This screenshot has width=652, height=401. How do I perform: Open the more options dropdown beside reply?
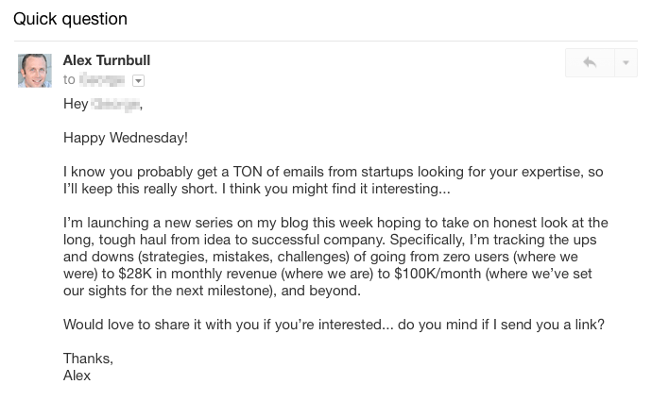click(x=626, y=63)
